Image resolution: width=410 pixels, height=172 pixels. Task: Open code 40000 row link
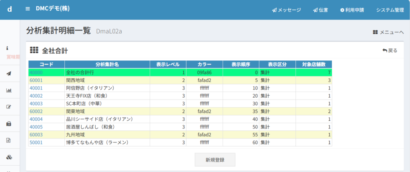[x=36, y=73]
